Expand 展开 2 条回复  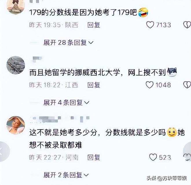point(66,175)
